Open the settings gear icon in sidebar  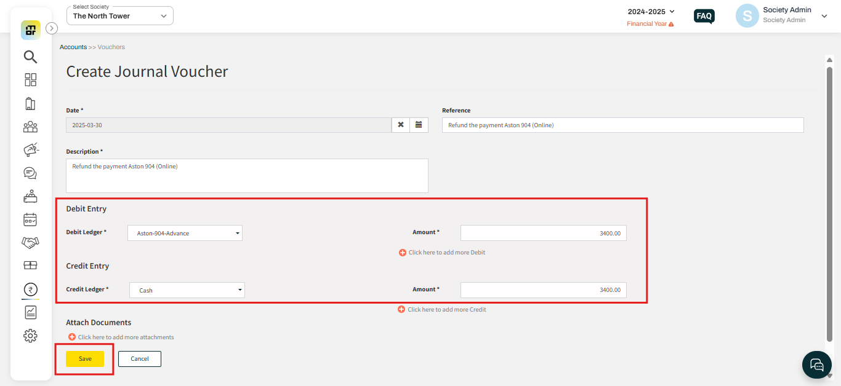(x=30, y=336)
